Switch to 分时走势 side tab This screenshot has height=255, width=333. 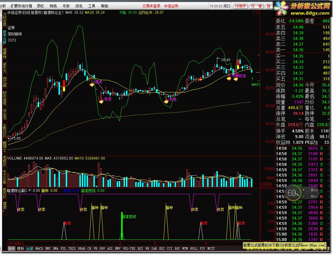tap(5, 19)
